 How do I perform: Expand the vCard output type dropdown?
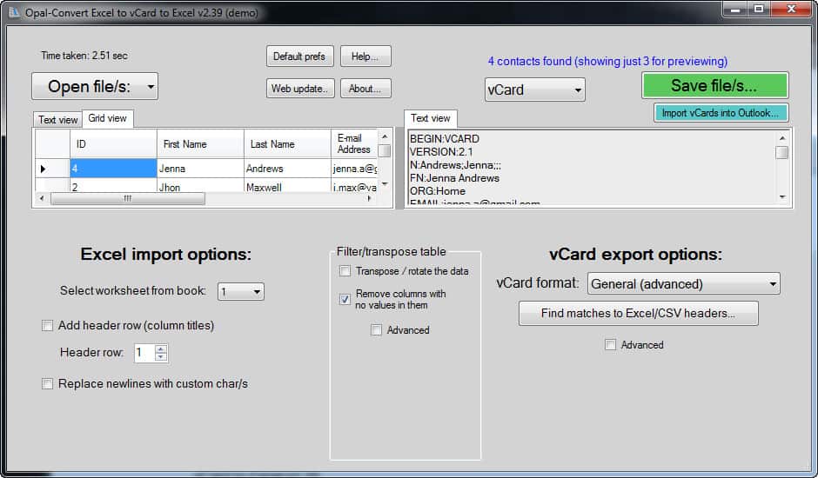pyautogui.click(x=534, y=90)
